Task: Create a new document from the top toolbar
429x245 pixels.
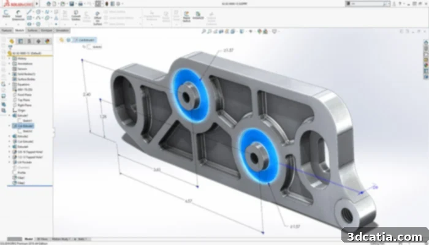Action: coord(55,4)
